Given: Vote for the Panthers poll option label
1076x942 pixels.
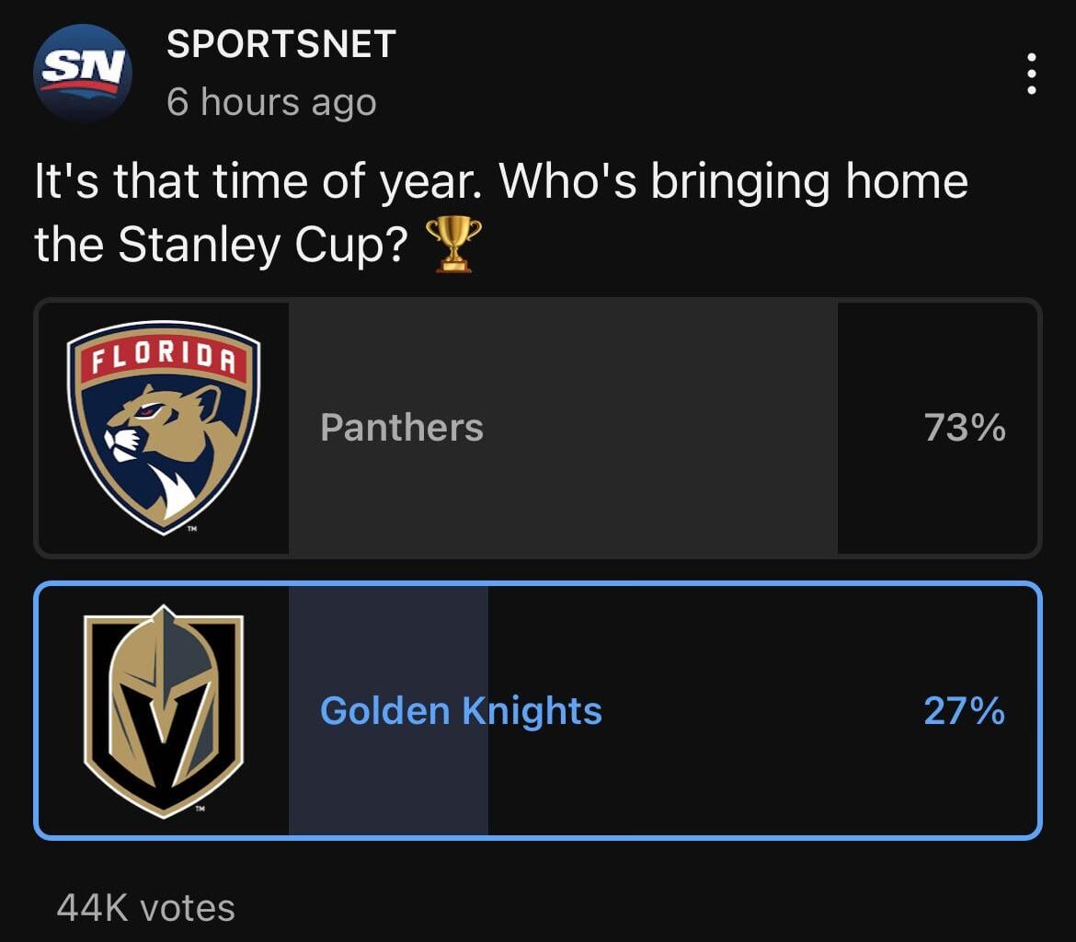Looking at the screenshot, I should (402, 428).
